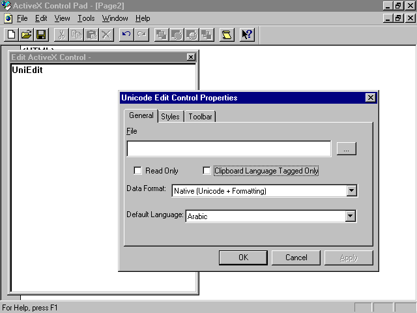Switch to the Toolbar tab
The width and height of the screenshot is (417, 313).
[200, 117]
